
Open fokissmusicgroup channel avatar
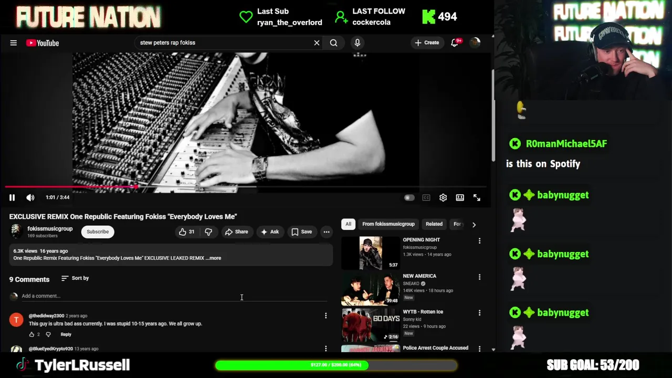pyautogui.click(x=16, y=232)
